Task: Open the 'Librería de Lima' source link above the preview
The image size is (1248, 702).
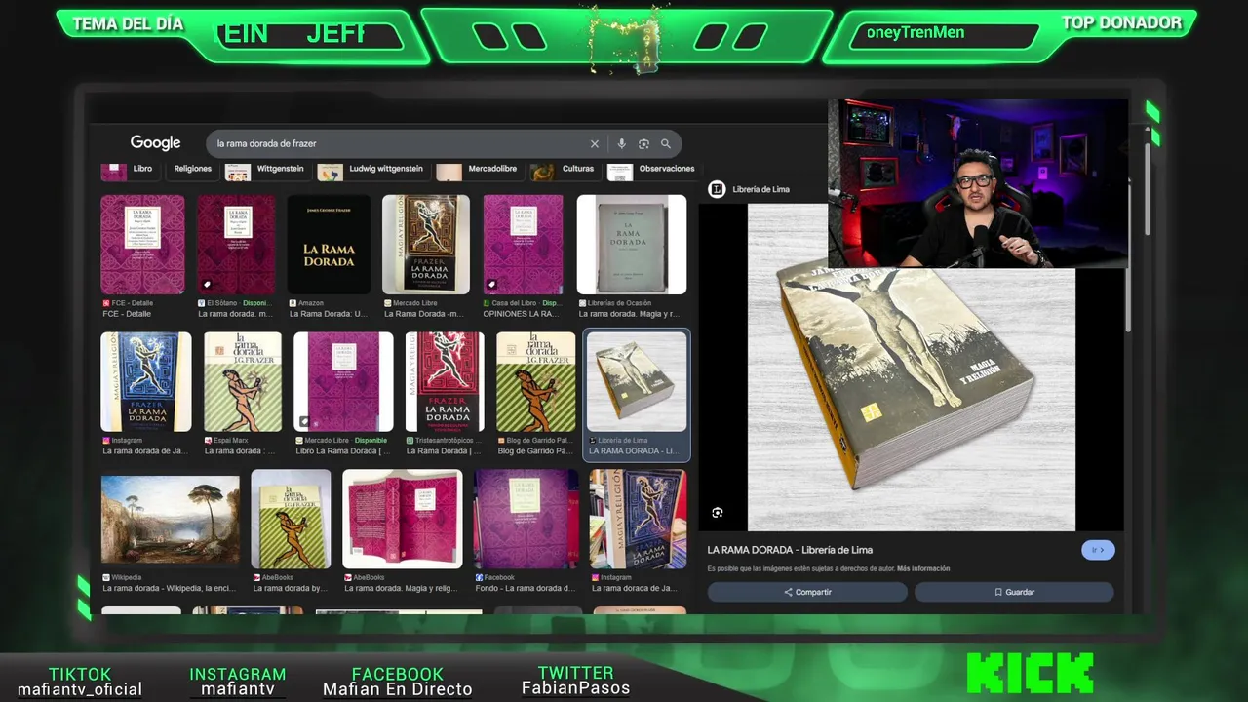Action: (760, 189)
